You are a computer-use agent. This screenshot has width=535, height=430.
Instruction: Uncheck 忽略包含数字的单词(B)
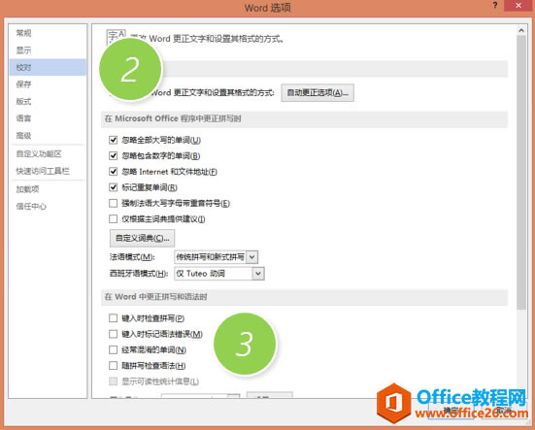click(x=114, y=156)
